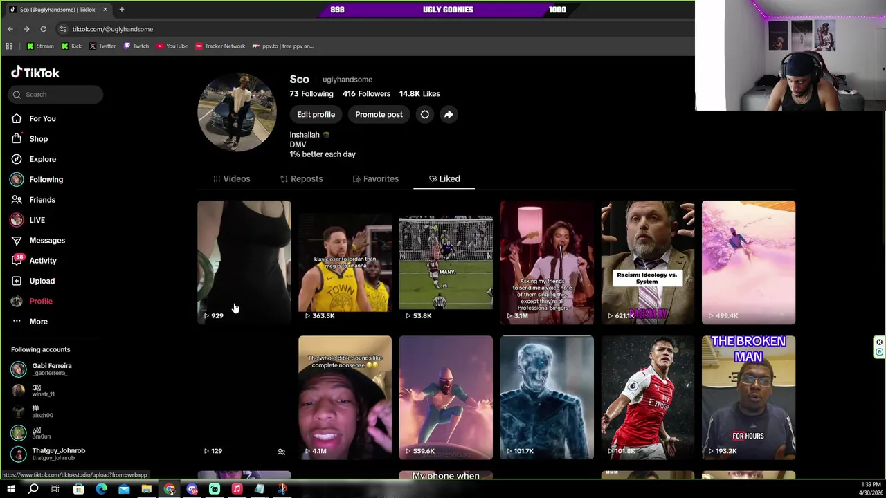Open the YouTube bookmark
This screenshot has height=498, width=886.
[x=172, y=46]
